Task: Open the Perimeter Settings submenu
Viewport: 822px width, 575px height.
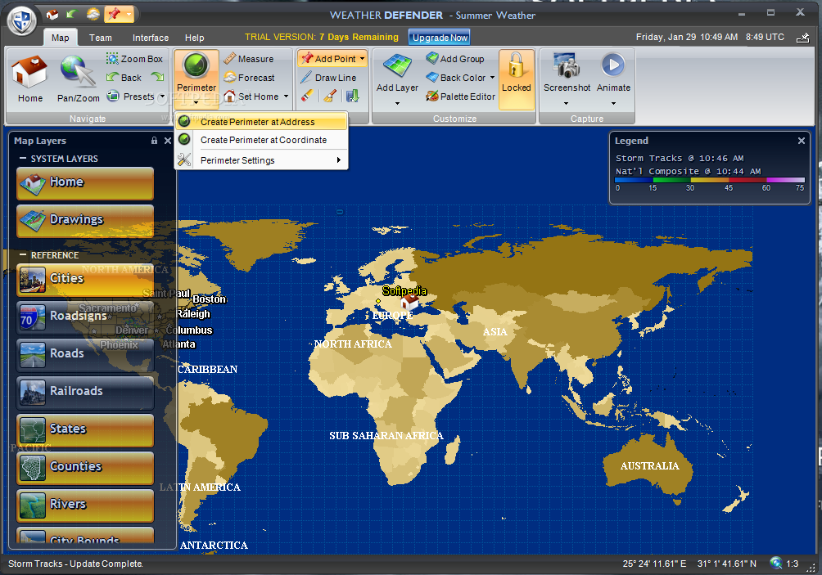Action: [x=261, y=160]
